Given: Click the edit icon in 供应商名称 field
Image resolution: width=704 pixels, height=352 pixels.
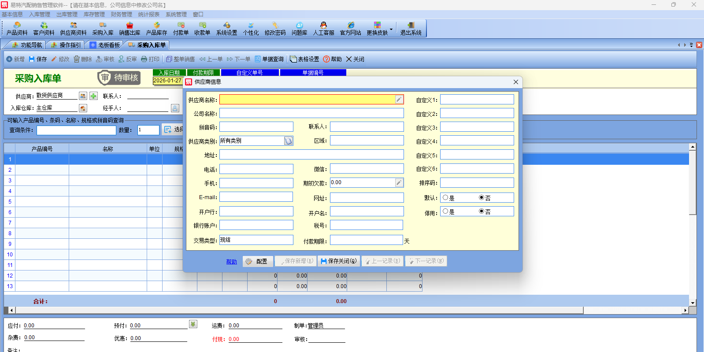Looking at the screenshot, I should 399,100.
